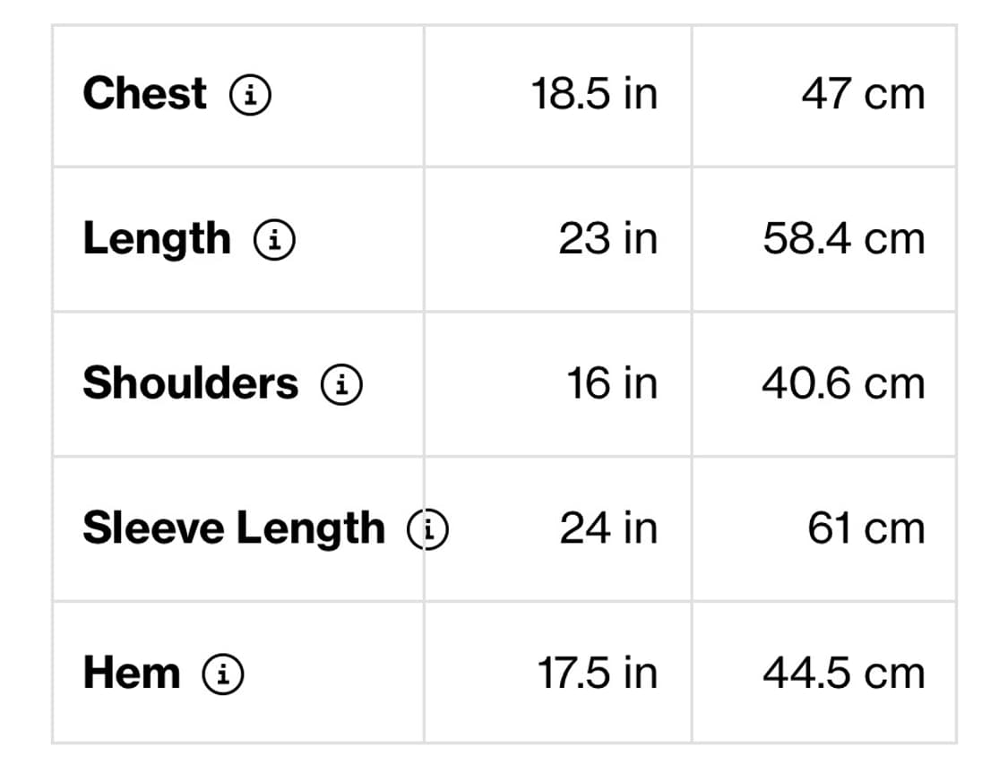Viewport: 1008px width, 781px height.
Task: Click the 17.5 in hem value
Action: click(x=597, y=674)
